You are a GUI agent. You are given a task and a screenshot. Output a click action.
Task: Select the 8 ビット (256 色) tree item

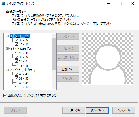tap(21, 49)
